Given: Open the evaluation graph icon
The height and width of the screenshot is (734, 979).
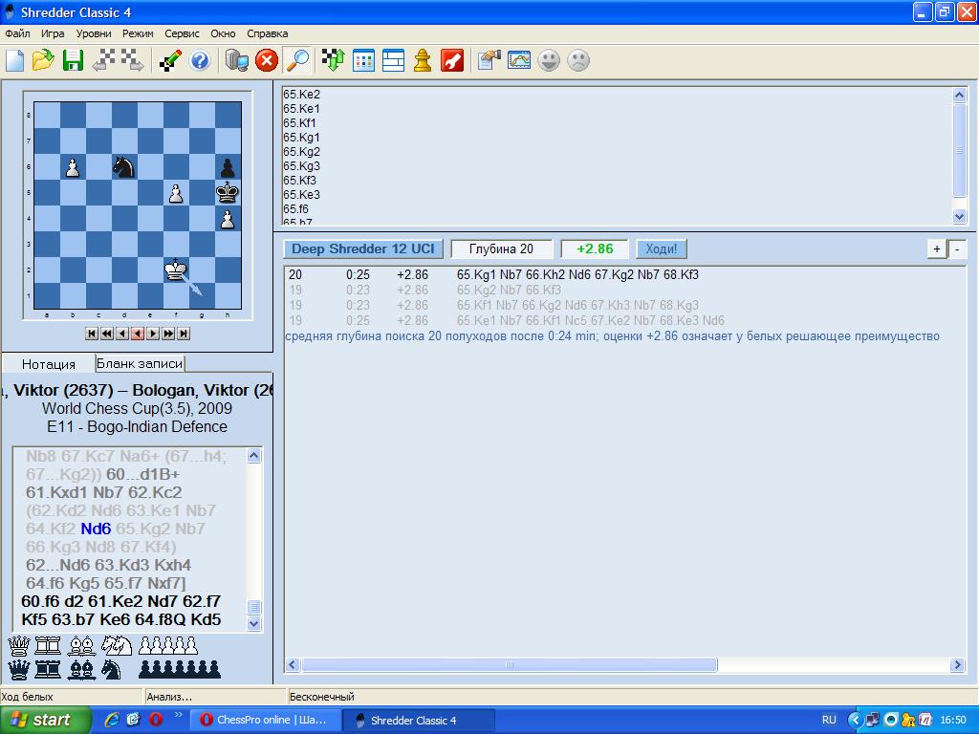Looking at the screenshot, I should [518, 61].
